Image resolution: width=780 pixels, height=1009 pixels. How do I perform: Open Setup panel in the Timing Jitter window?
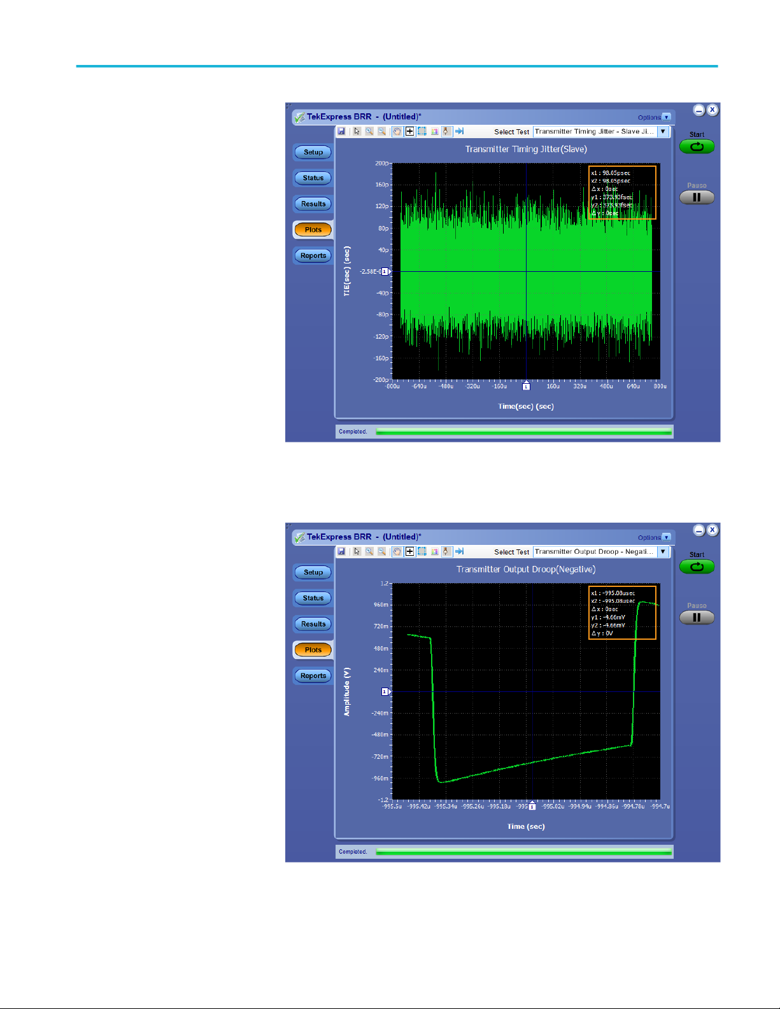[x=313, y=152]
